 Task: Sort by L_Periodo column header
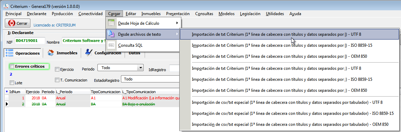pos(73,92)
